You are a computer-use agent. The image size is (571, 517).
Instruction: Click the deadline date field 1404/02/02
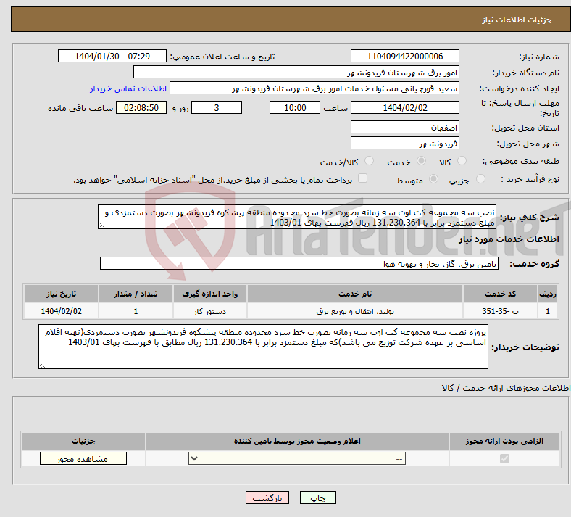(x=404, y=107)
